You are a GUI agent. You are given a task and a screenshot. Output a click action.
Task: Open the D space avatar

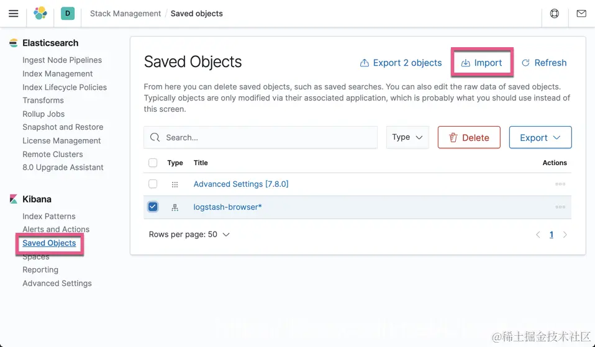click(68, 13)
